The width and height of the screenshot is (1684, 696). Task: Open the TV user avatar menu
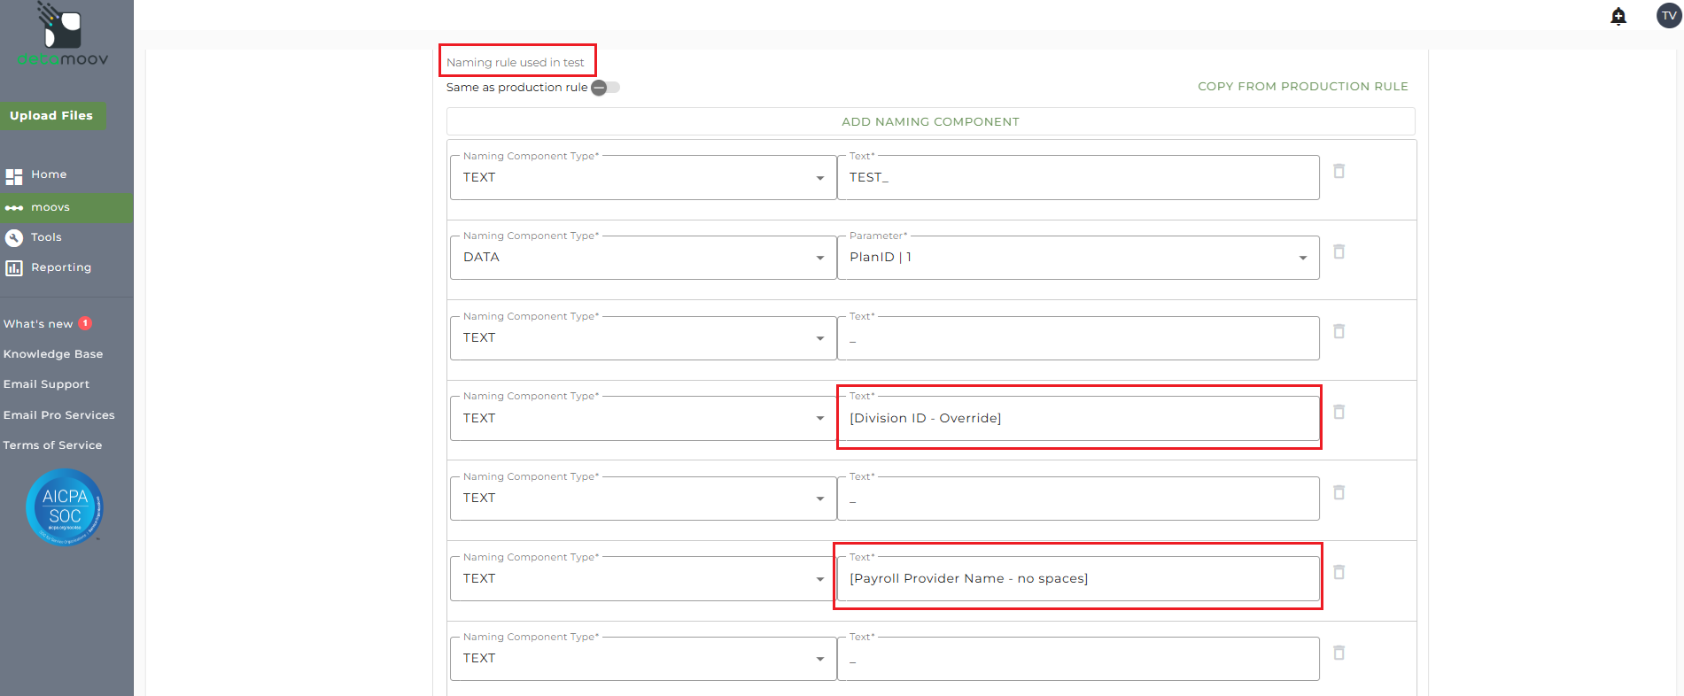[1669, 16]
